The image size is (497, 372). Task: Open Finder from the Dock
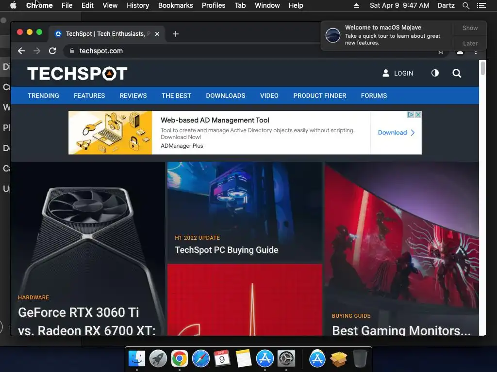coord(137,359)
